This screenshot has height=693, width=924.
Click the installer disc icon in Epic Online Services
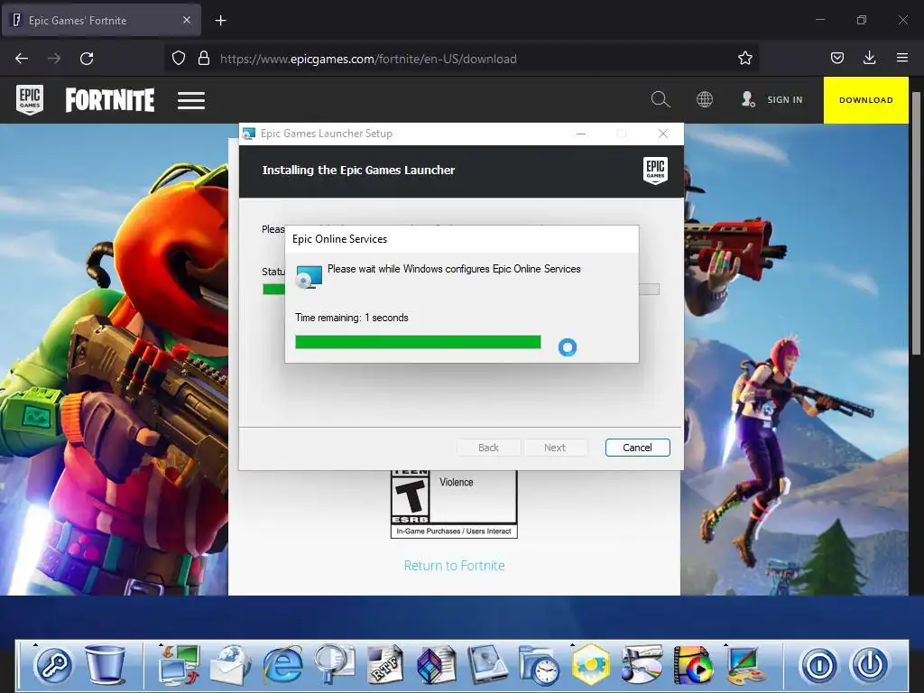coord(309,276)
